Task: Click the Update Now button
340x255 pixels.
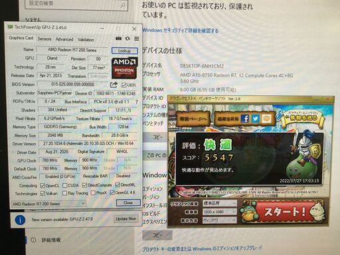Action: tap(126, 218)
